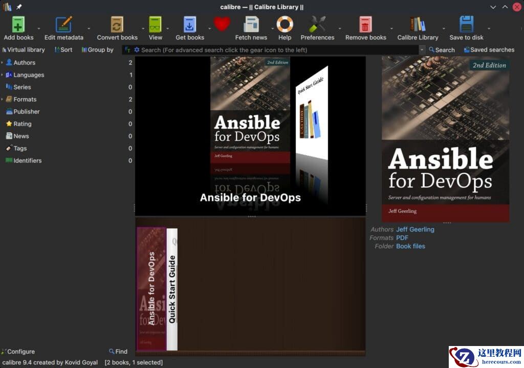
Task: Open search history dropdown arrow
Action: (x=422, y=50)
